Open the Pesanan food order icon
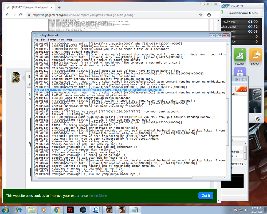 coord(240,55)
